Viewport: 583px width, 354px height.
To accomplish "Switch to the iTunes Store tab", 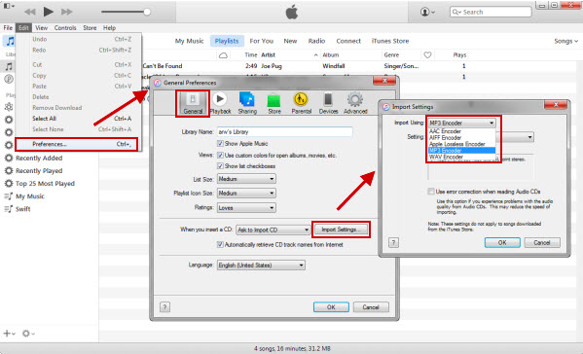I will pyautogui.click(x=390, y=41).
